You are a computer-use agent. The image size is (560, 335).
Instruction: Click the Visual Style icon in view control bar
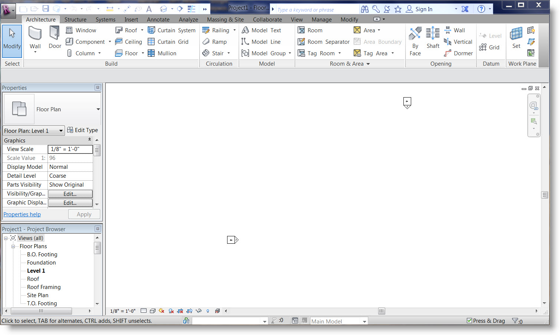pos(153,311)
